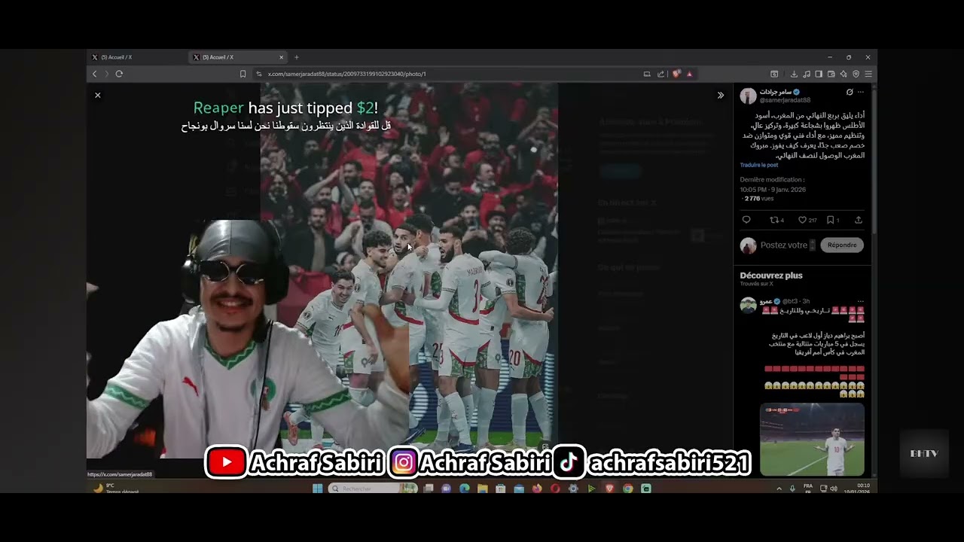
Task: Click the taskbar Rechercher search box
Action: pyautogui.click(x=373, y=489)
